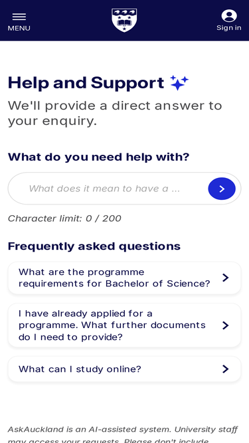Screen dimensions: 249x443
Task: Open the hamburger menu icon
Action: tap(19, 17)
